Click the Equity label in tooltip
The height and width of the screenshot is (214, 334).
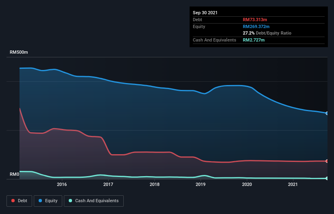click(x=199, y=26)
